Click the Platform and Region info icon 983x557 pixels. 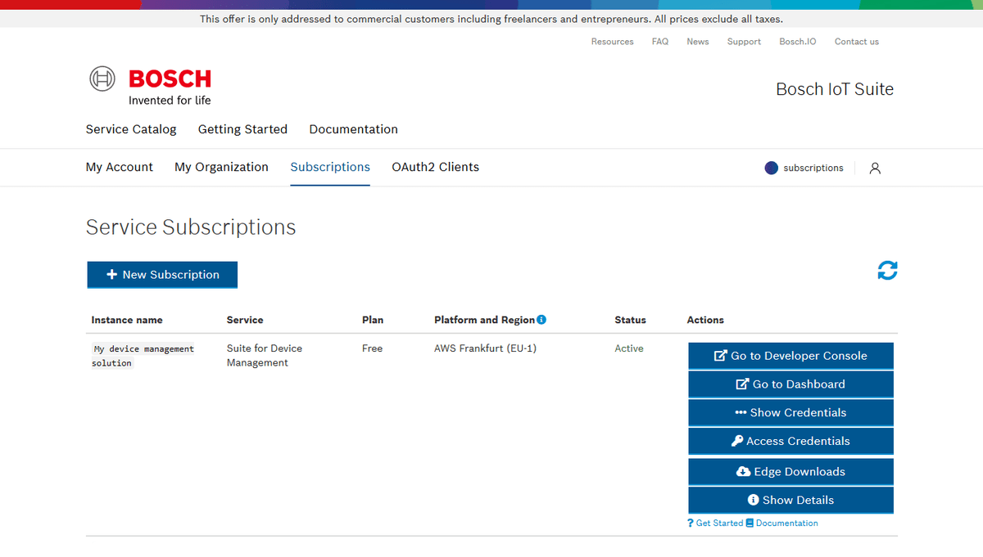541,320
